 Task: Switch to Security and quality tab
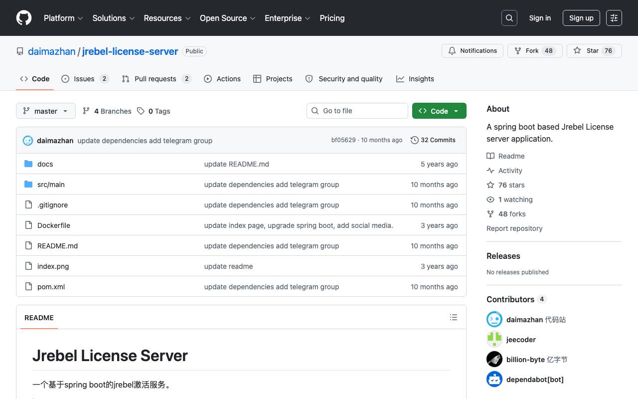tap(344, 79)
